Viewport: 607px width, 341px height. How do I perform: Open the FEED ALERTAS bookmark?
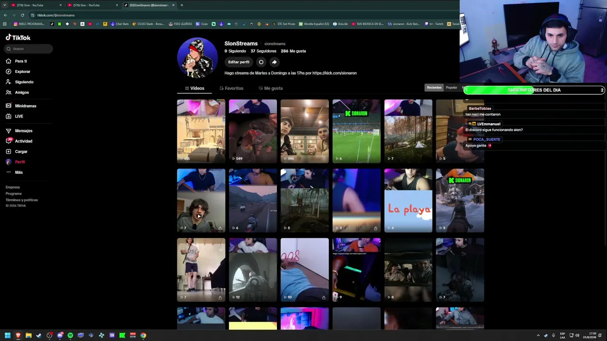coord(180,24)
